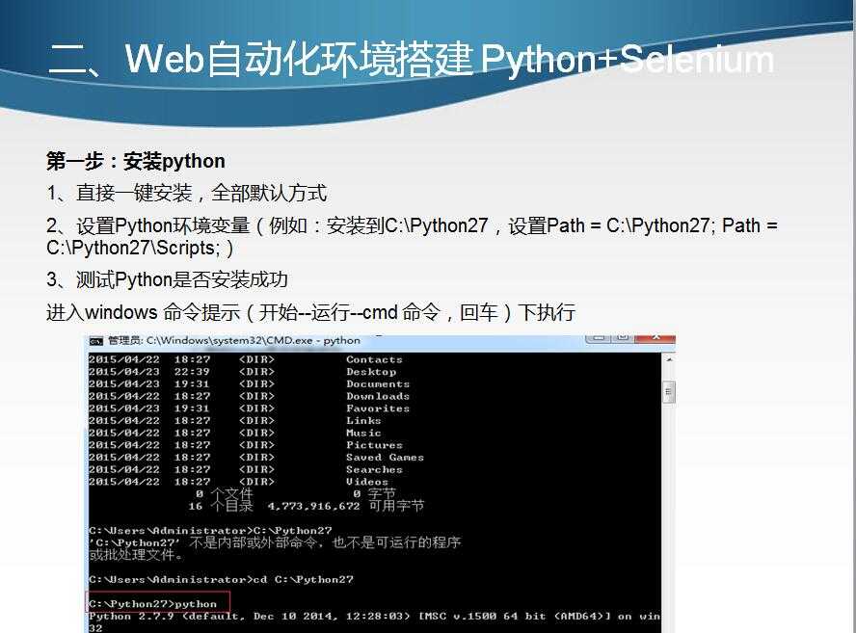Click the 'C:\Python27\Scripts;' text line
856x633 pixels.
click(x=140, y=248)
